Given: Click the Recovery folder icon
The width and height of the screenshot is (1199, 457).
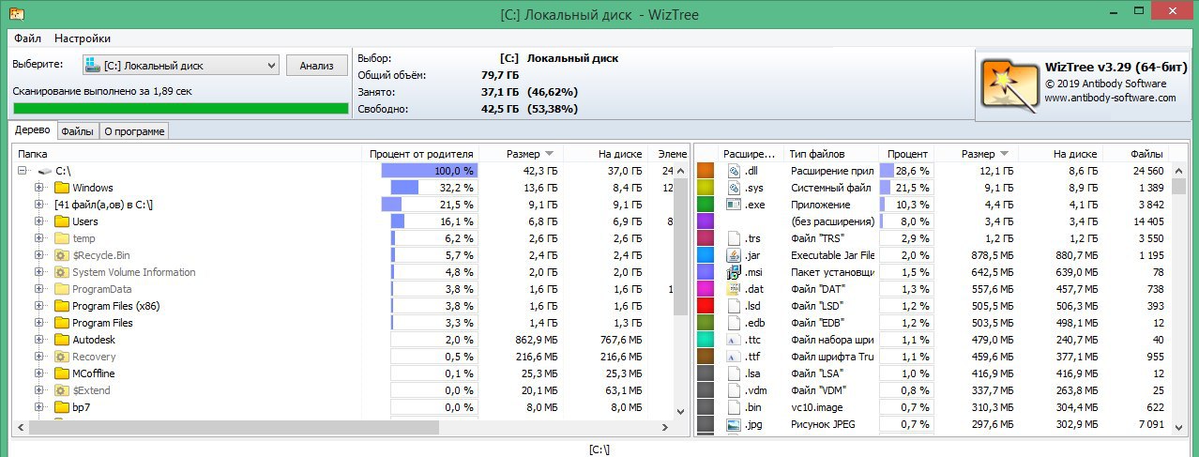Looking at the screenshot, I should tap(62, 357).
